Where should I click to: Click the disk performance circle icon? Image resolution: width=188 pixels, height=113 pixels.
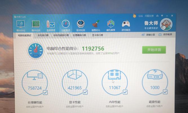(x=155, y=82)
